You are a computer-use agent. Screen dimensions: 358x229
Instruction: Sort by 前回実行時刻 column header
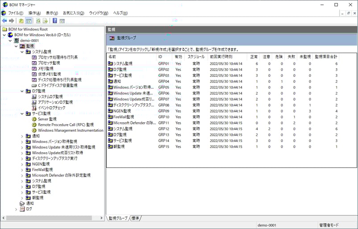227,57
